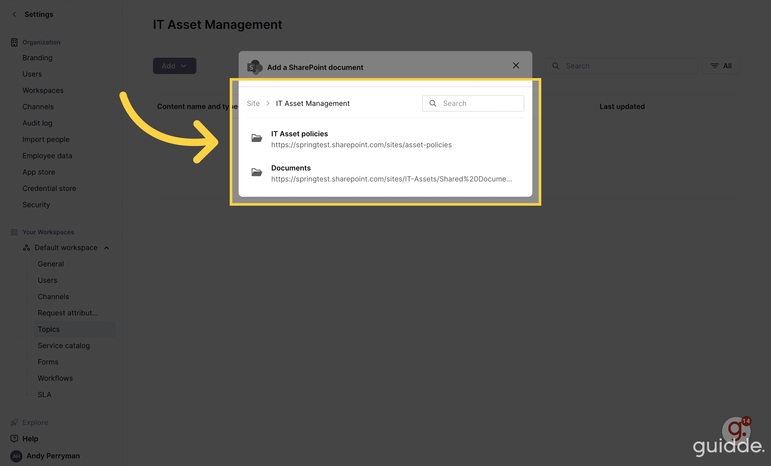Click the Settings heading in sidebar
The height and width of the screenshot is (466, 771).
coord(39,14)
